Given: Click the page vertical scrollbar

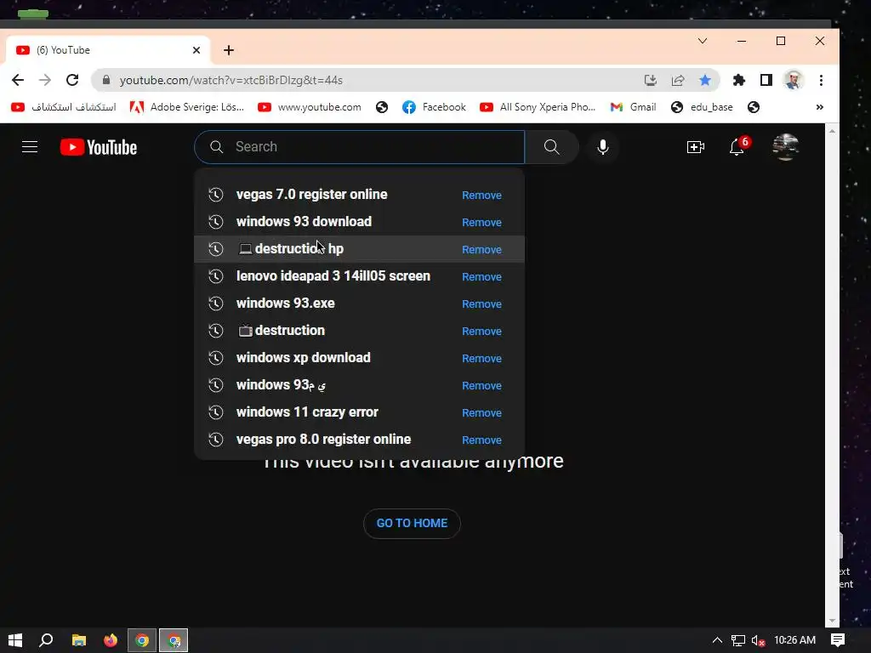Looking at the screenshot, I should tap(832, 375).
